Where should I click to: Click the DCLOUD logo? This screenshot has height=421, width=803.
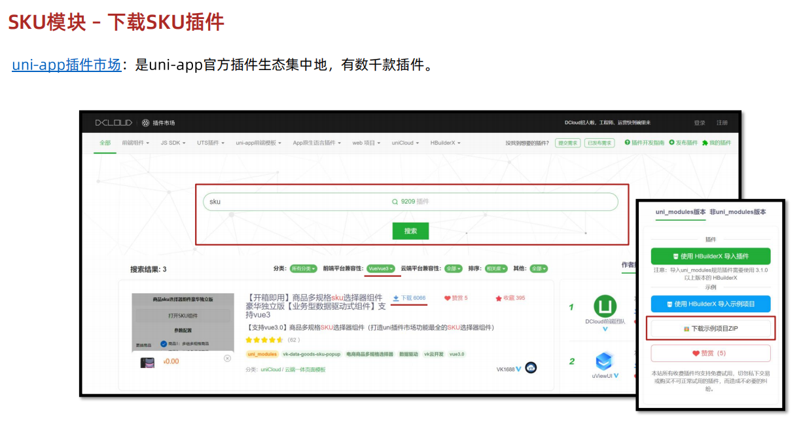pos(113,122)
